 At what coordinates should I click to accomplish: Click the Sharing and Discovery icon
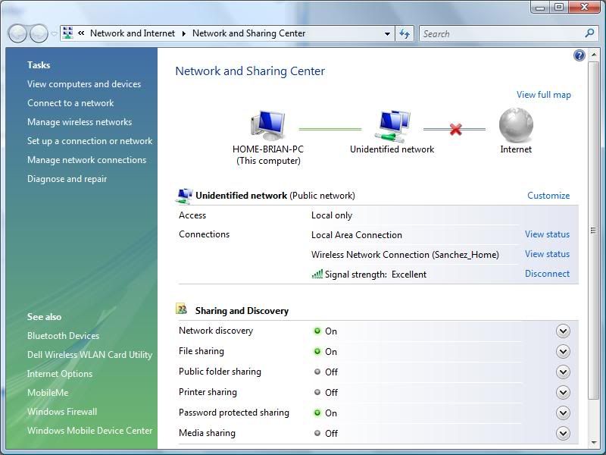(181, 310)
